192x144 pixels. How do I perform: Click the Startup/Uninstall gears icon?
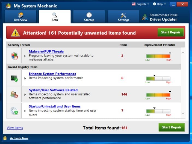pos(14,111)
